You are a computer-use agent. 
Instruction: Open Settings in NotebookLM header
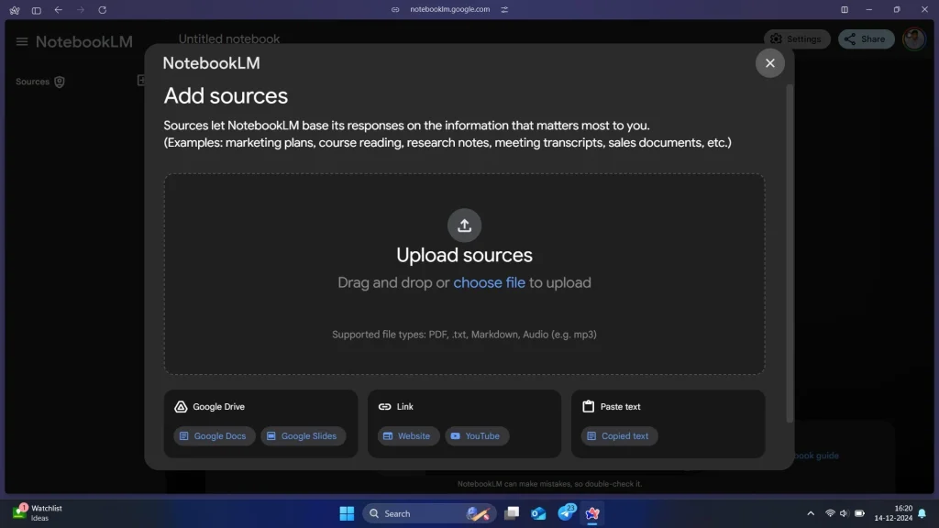797,38
